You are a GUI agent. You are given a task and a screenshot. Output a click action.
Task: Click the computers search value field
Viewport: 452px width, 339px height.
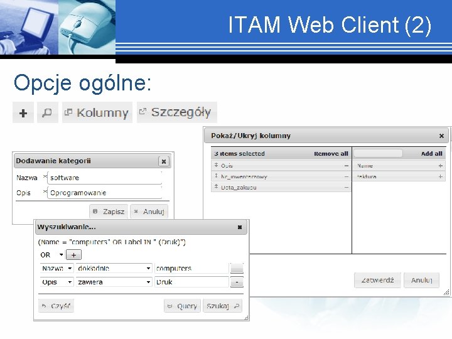tap(191, 269)
